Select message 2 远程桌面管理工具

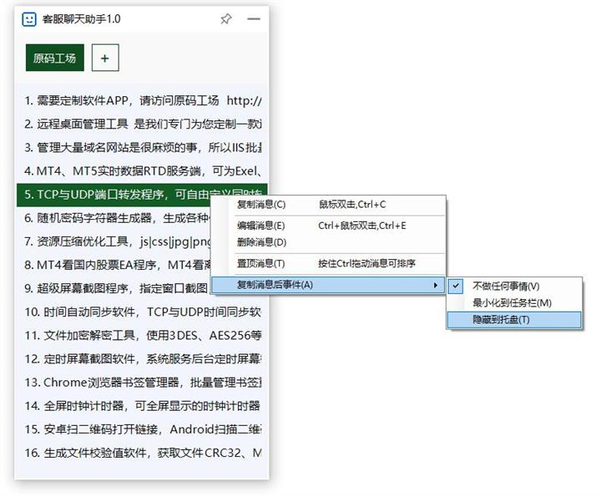142,124
